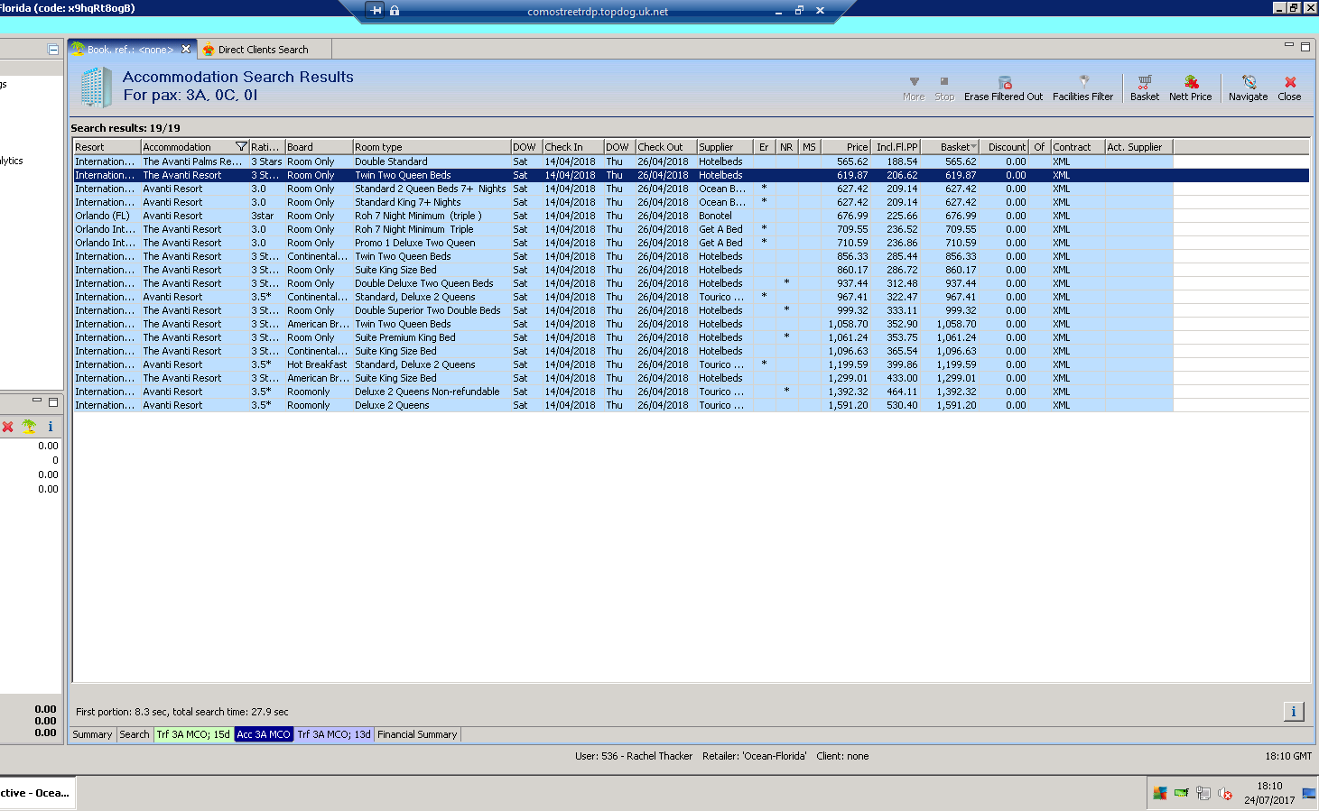
Task: Sort by the Board column header
Action: pyautogui.click(x=319, y=147)
